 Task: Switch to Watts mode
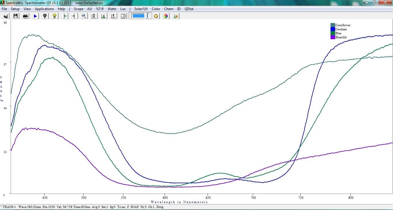pos(112,9)
